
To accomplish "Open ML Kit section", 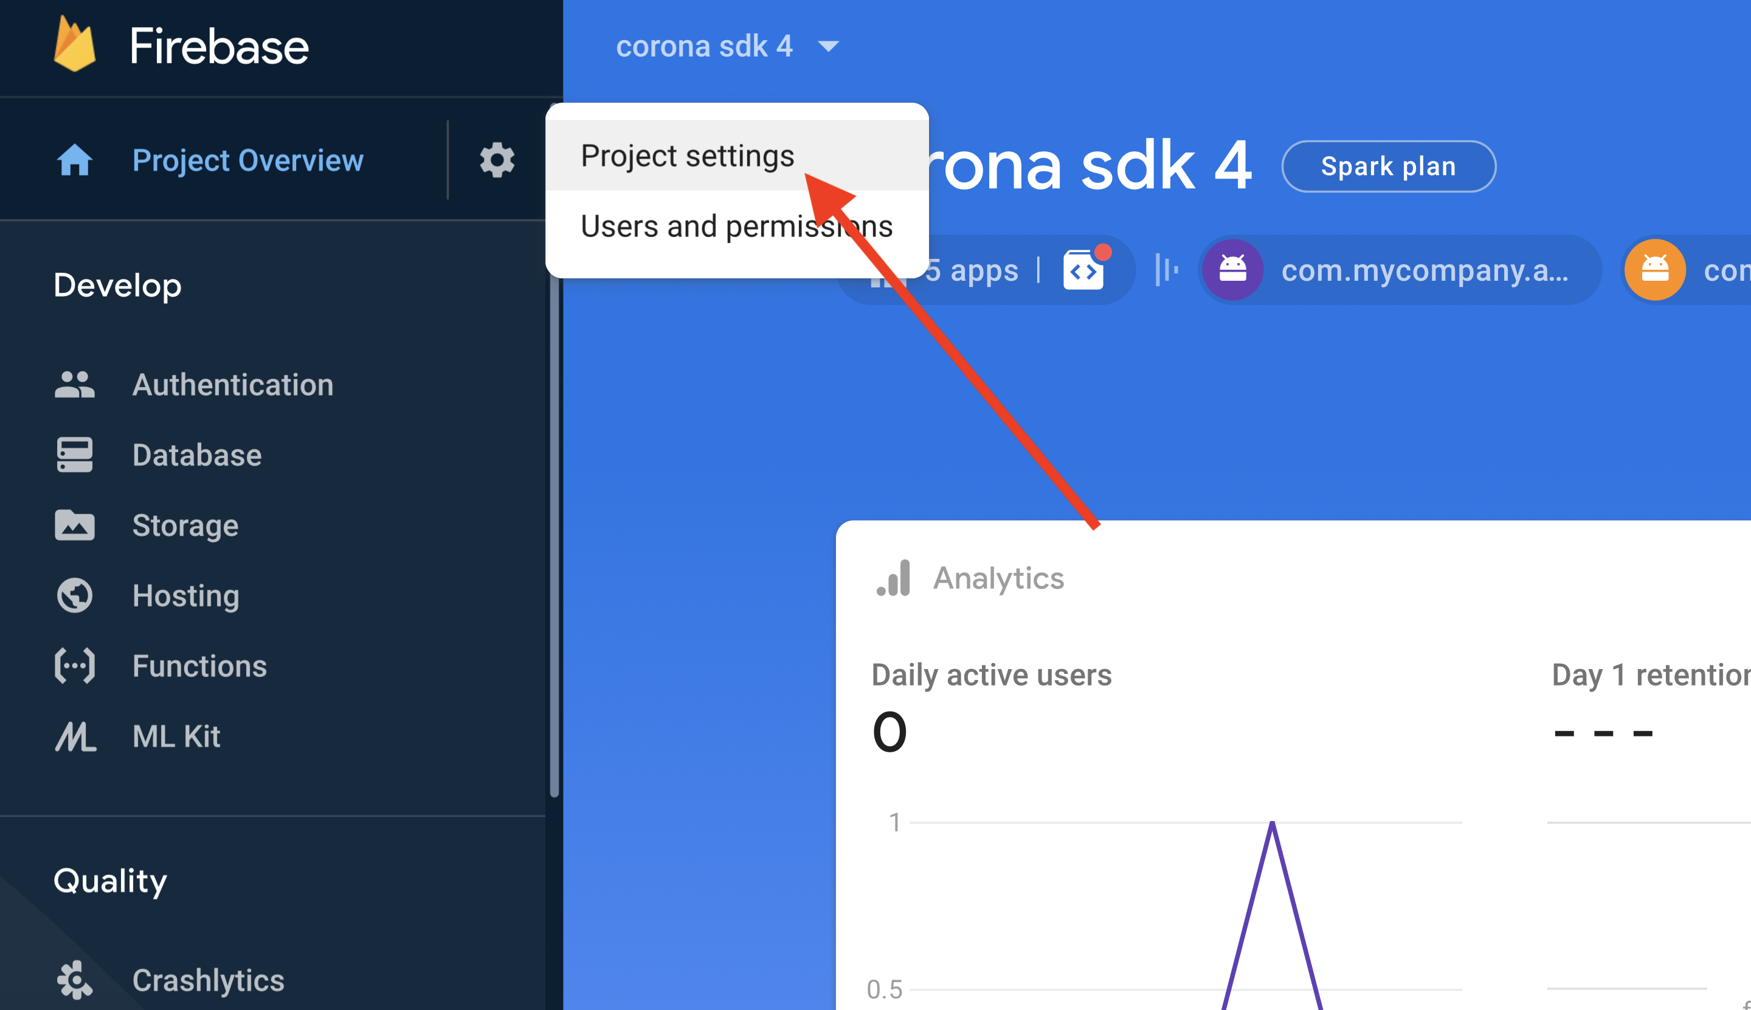I will tap(176, 737).
